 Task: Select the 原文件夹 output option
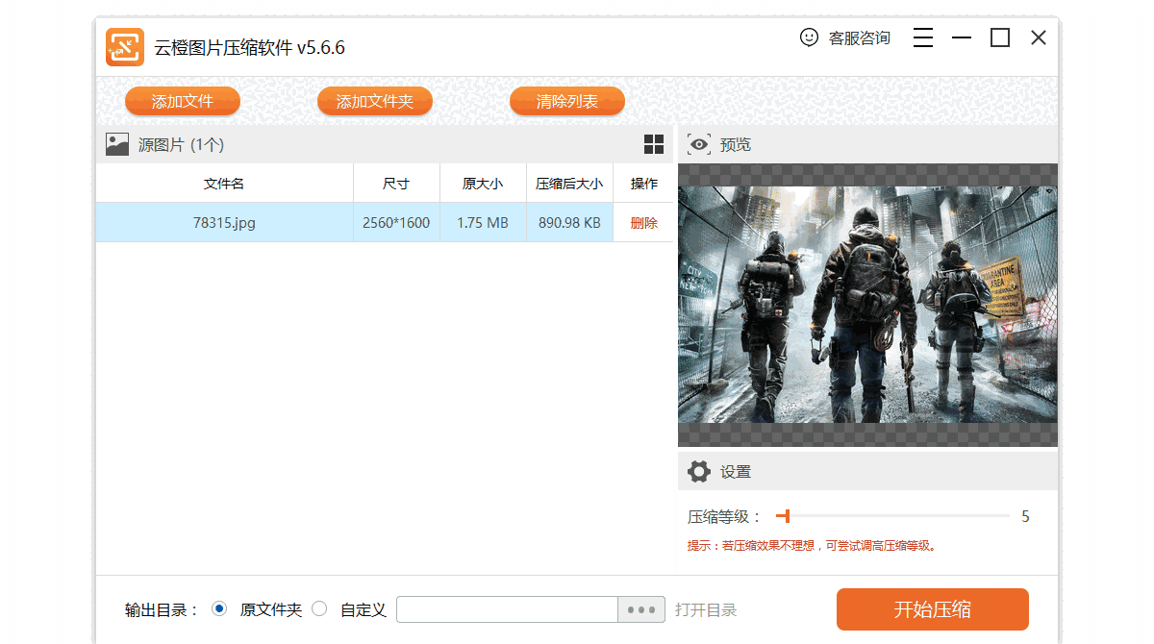219,609
